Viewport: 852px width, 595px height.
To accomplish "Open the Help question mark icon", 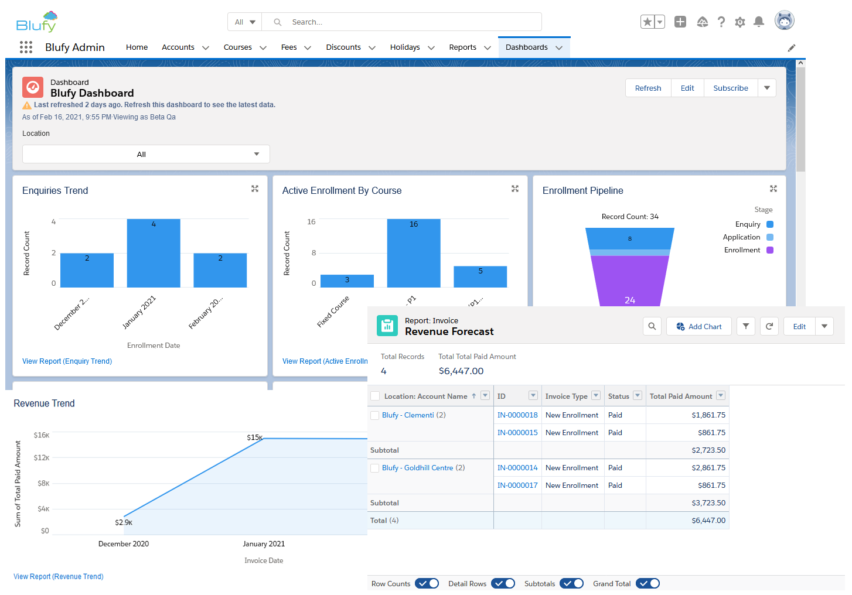I will pos(721,22).
